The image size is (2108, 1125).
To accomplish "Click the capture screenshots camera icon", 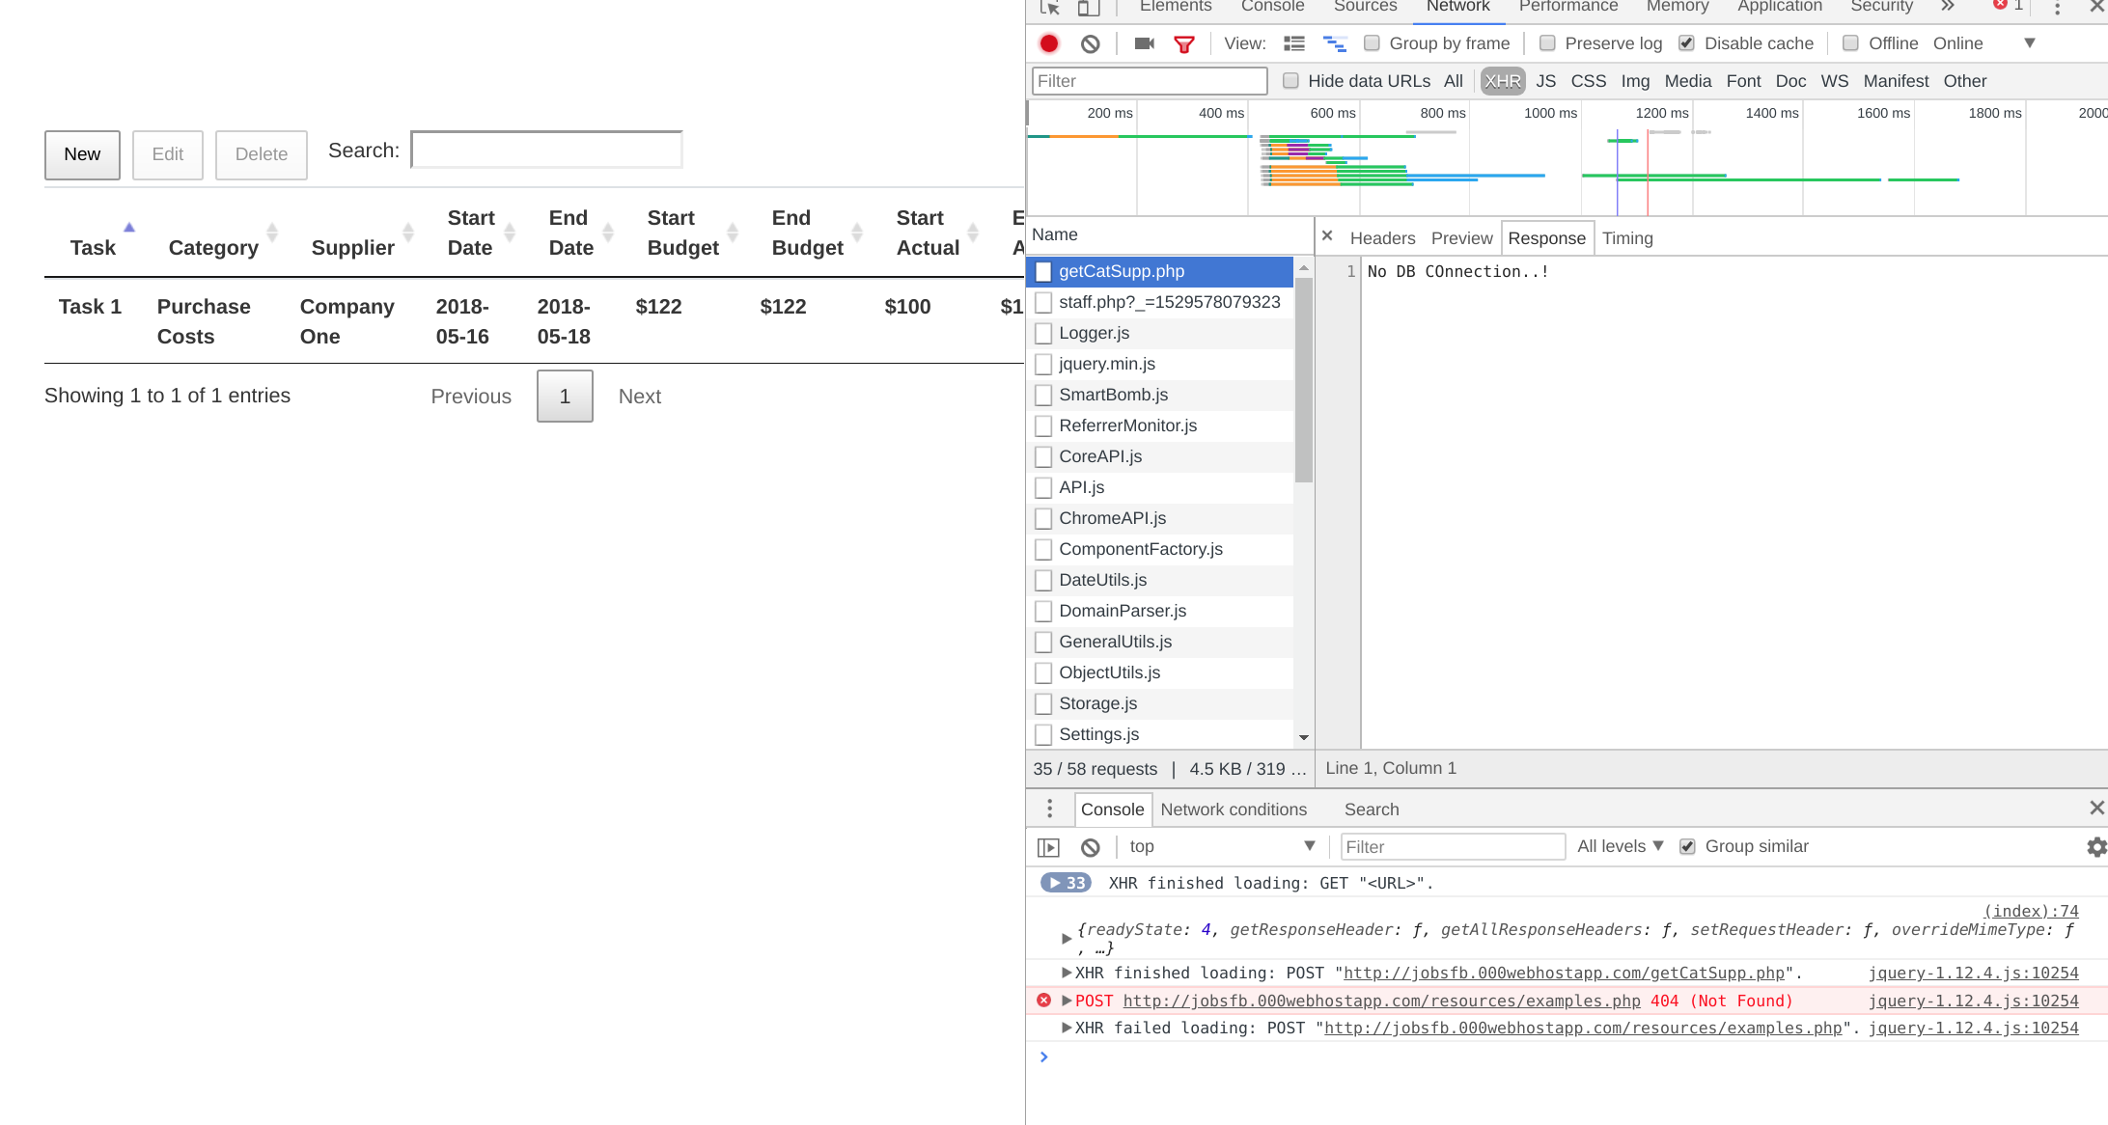I will point(1145,43).
